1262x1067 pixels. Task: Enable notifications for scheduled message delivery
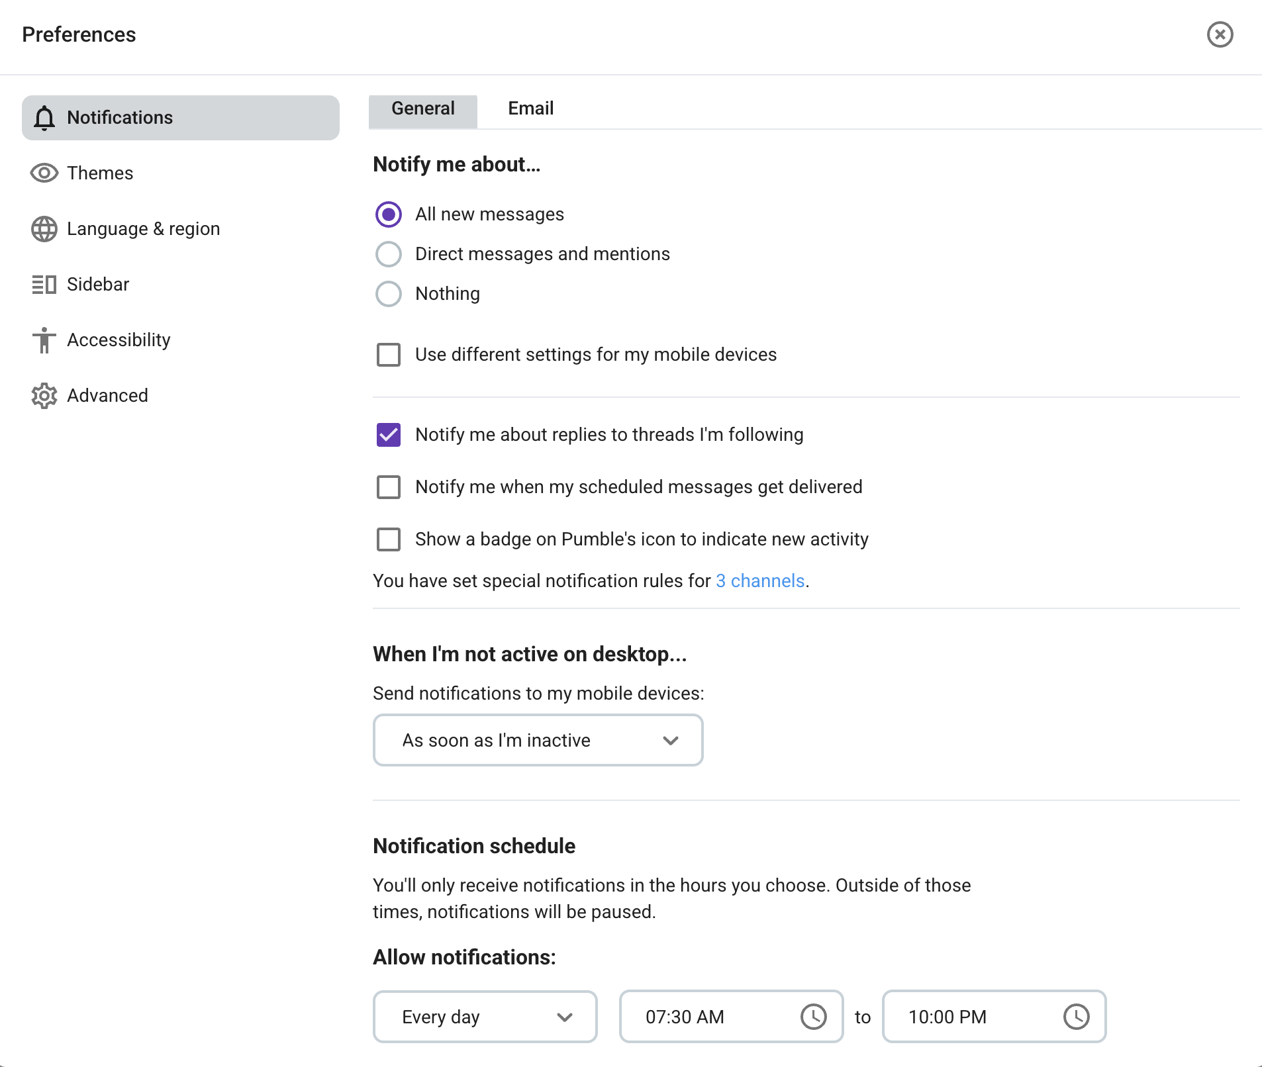[389, 487]
